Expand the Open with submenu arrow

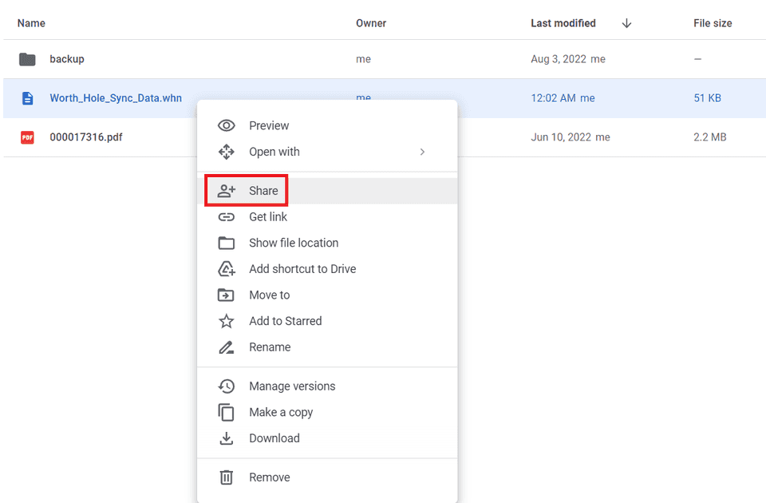422,152
